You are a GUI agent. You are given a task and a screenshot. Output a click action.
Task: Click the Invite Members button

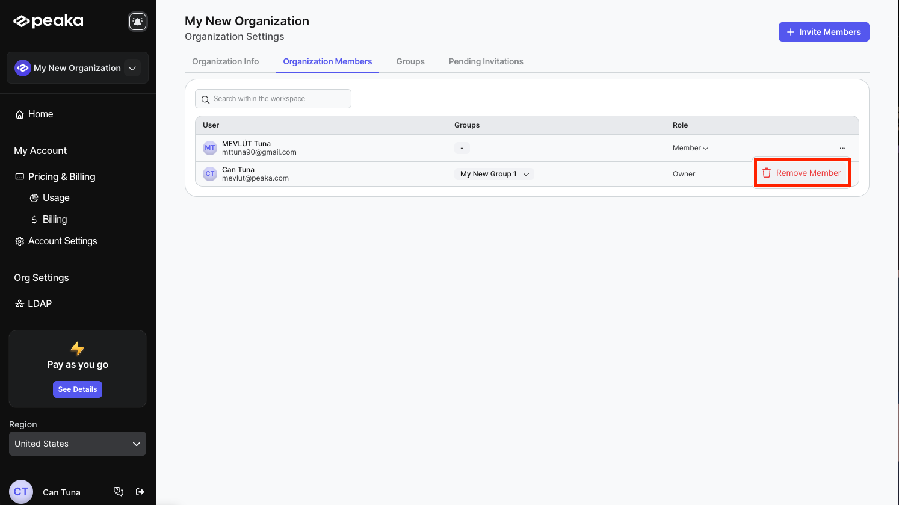823,32
